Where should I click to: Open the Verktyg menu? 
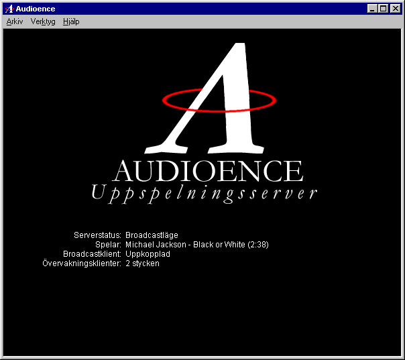pyautogui.click(x=43, y=21)
